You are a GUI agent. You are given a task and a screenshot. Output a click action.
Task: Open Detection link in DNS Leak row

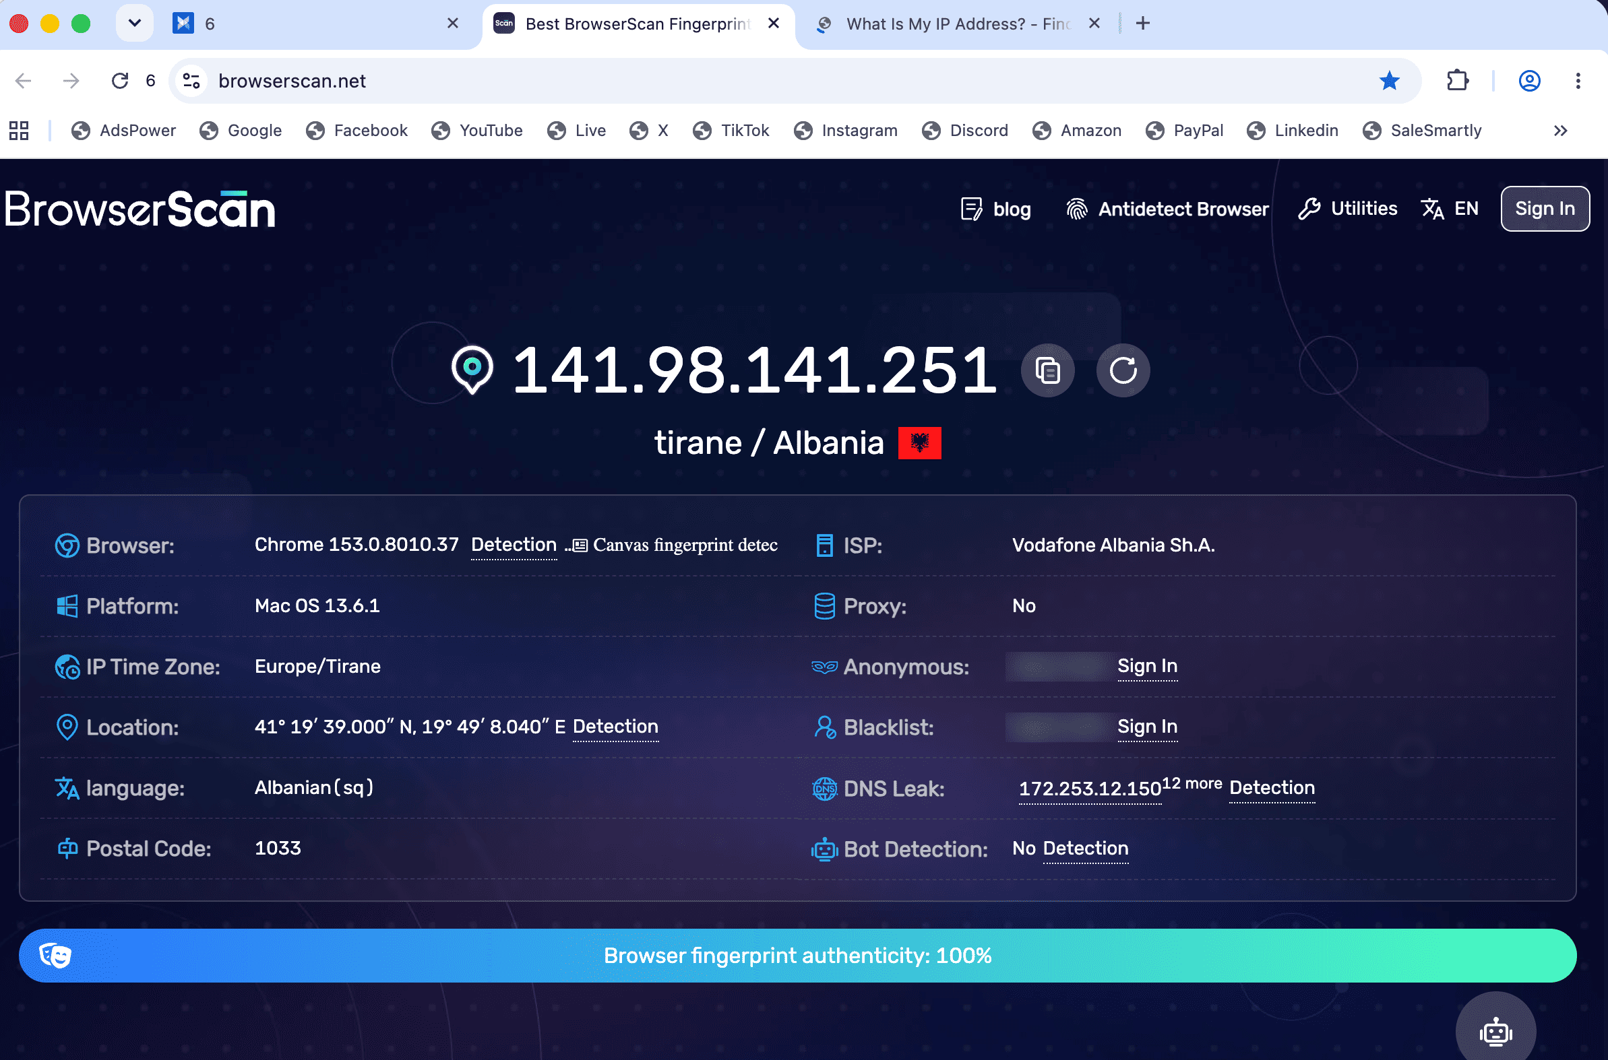(1272, 787)
